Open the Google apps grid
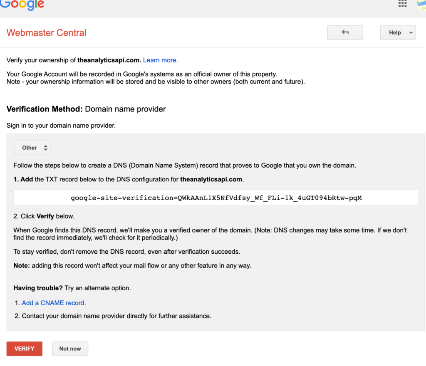Screen dimensions: 426x366 click(402, 4)
